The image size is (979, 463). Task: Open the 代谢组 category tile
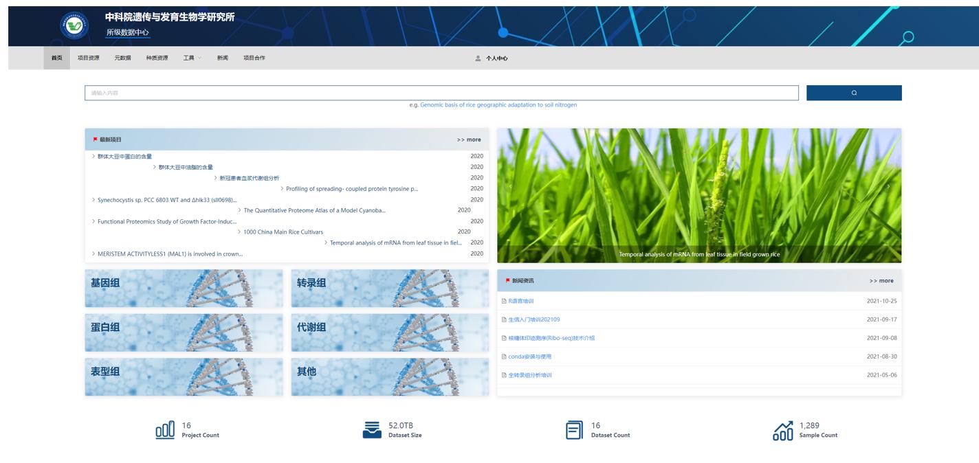390,332
